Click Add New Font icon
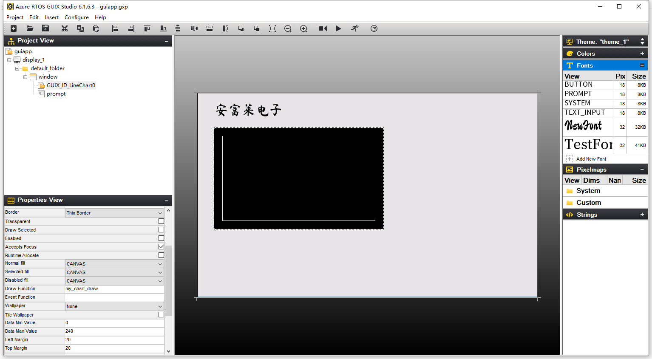 click(570, 159)
